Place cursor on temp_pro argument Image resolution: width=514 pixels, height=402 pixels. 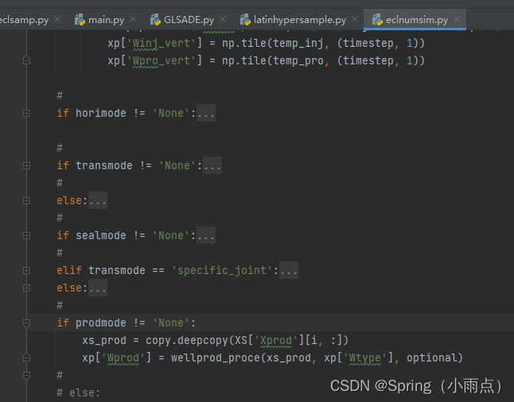[x=298, y=61]
